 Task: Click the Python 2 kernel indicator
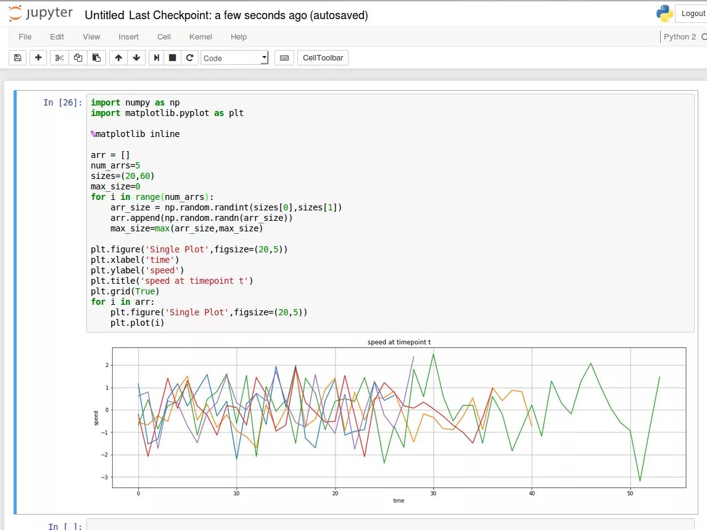[679, 37]
